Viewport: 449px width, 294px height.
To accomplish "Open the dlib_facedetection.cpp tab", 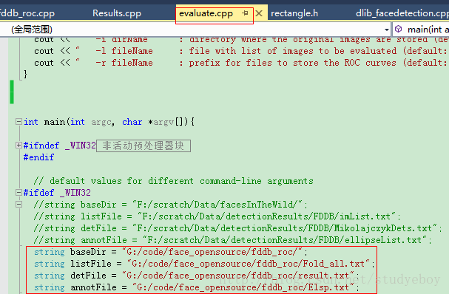I will 402,13.
